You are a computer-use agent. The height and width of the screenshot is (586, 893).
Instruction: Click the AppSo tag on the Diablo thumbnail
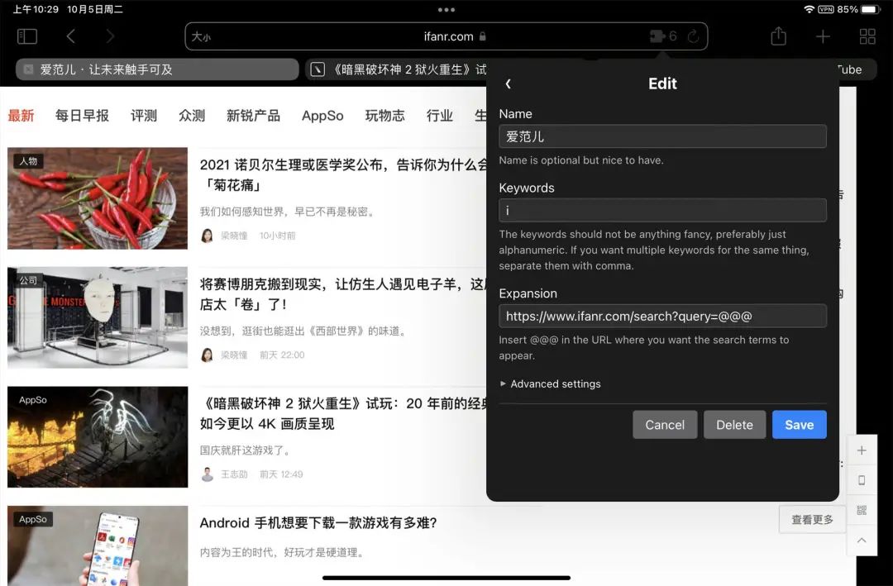click(x=33, y=400)
